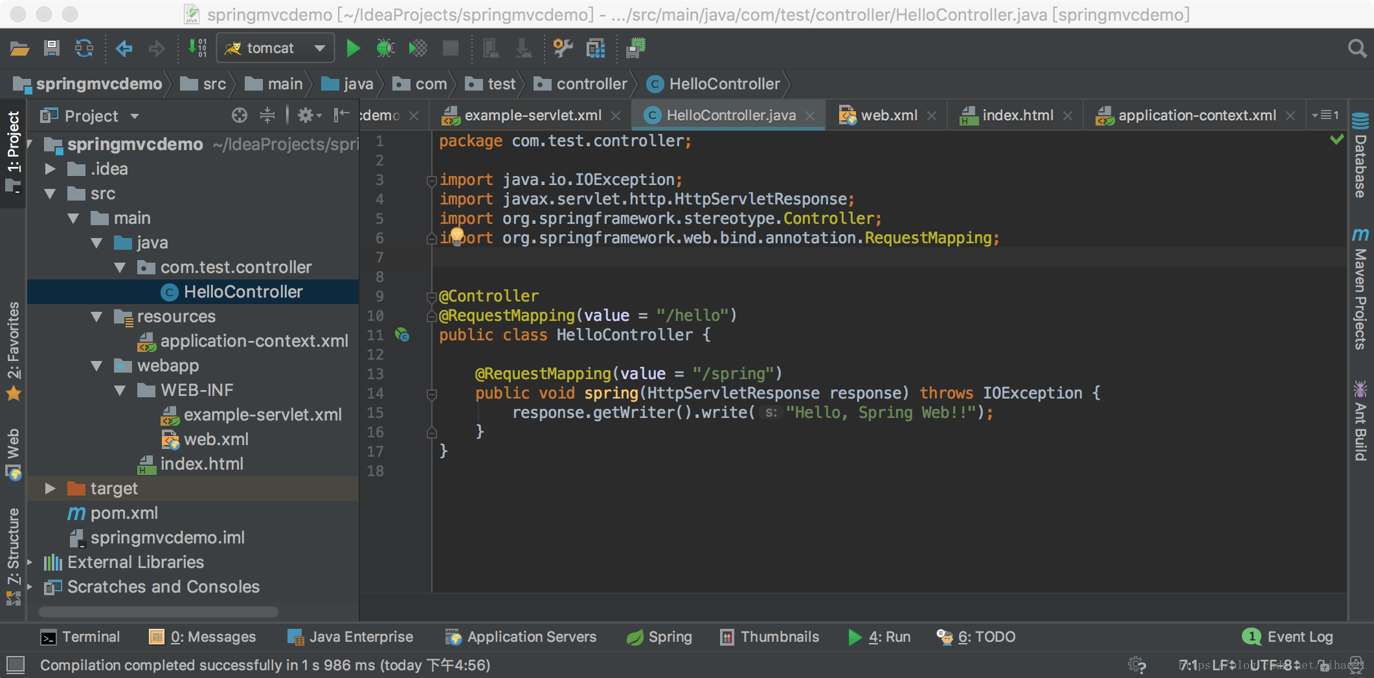Open the Event Log
This screenshot has height=678, width=1374.
click(x=1289, y=637)
